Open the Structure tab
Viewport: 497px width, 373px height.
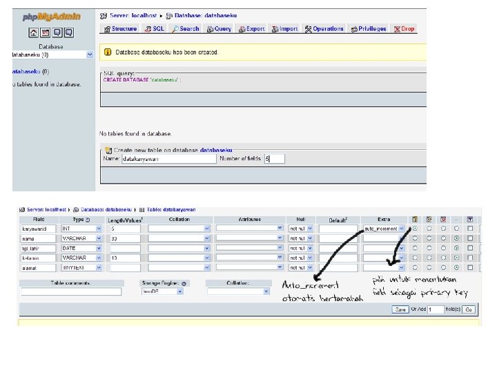pyautogui.click(x=120, y=29)
